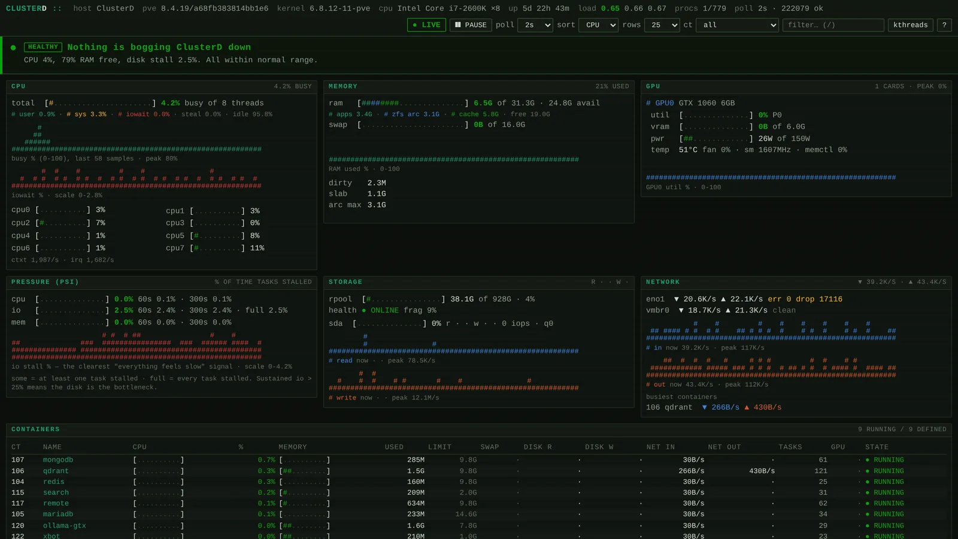This screenshot has width=958, height=539.
Task: Sort by the NET IN column header
Action: (660, 447)
